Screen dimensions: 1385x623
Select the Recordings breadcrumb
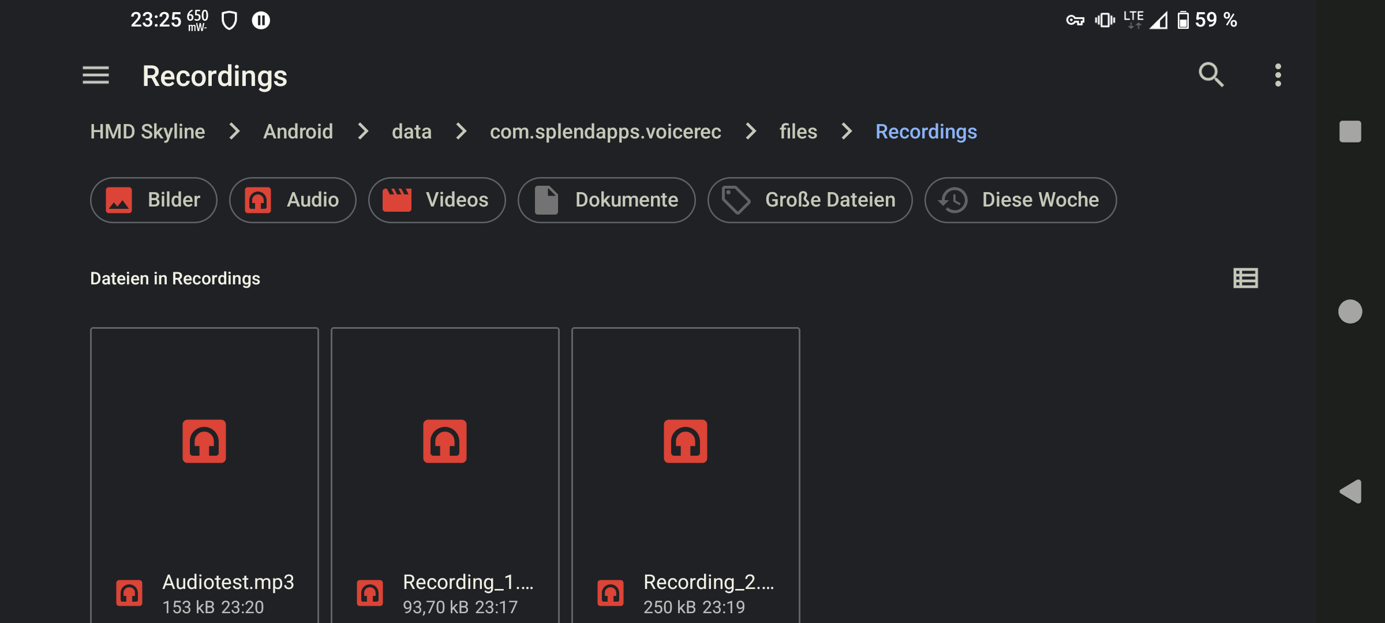click(x=926, y=132)
